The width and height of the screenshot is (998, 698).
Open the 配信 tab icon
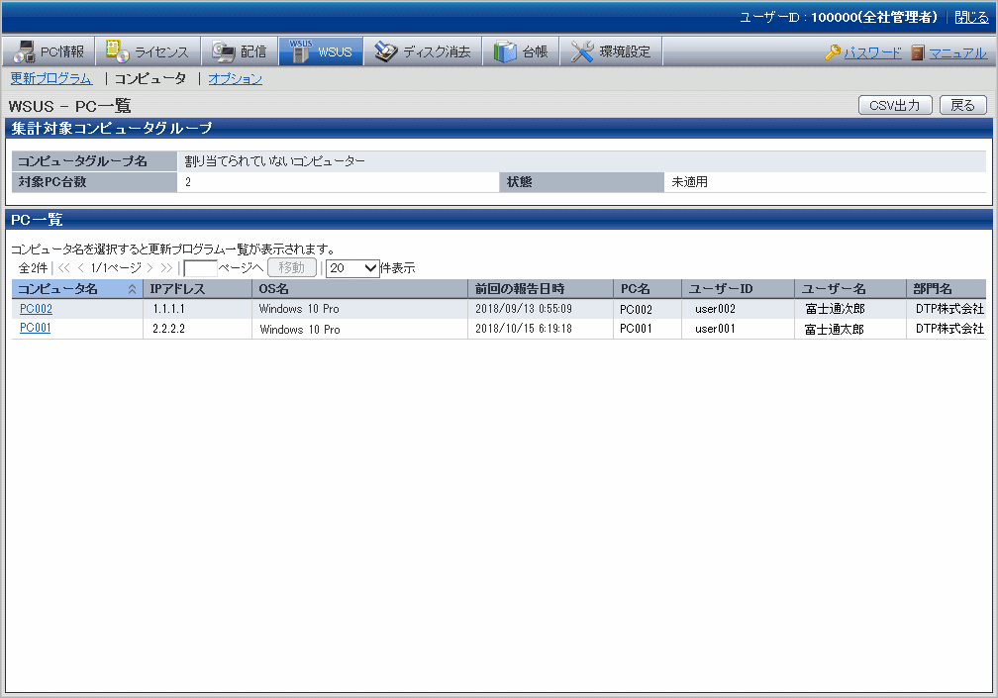tap(224, 52)
